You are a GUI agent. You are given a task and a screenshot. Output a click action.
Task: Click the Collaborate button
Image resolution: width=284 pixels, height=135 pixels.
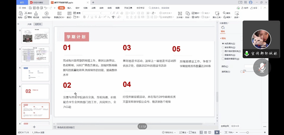point(245,8)
